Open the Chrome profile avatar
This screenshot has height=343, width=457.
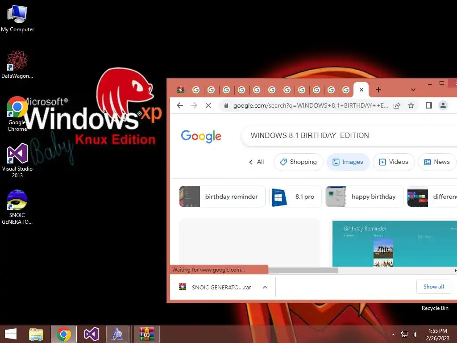[443, 105]
